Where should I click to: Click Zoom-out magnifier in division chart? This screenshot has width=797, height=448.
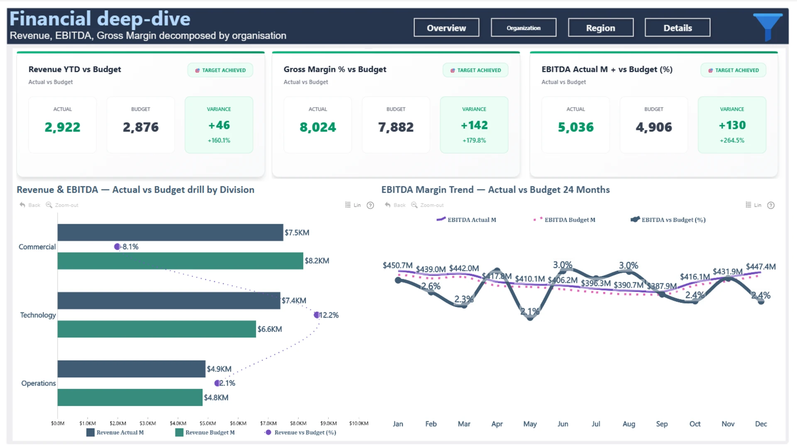[x=49, y=205]
